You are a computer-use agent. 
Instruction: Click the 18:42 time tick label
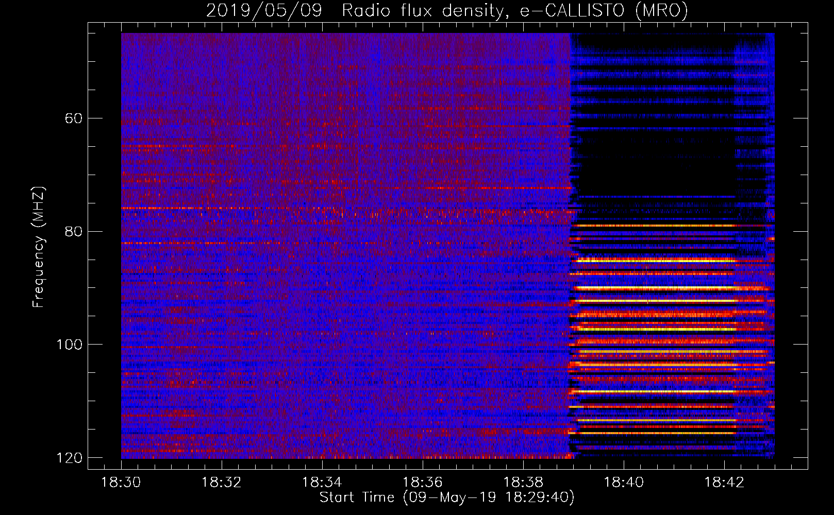click(x=724, y=483)
